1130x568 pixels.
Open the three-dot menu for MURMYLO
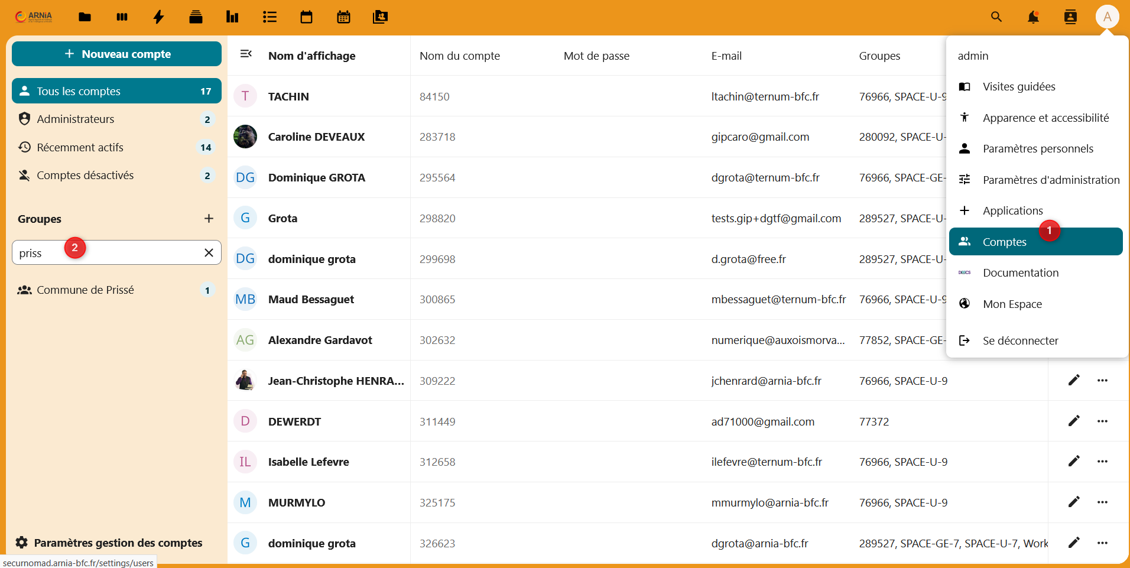pos(1102,502)
